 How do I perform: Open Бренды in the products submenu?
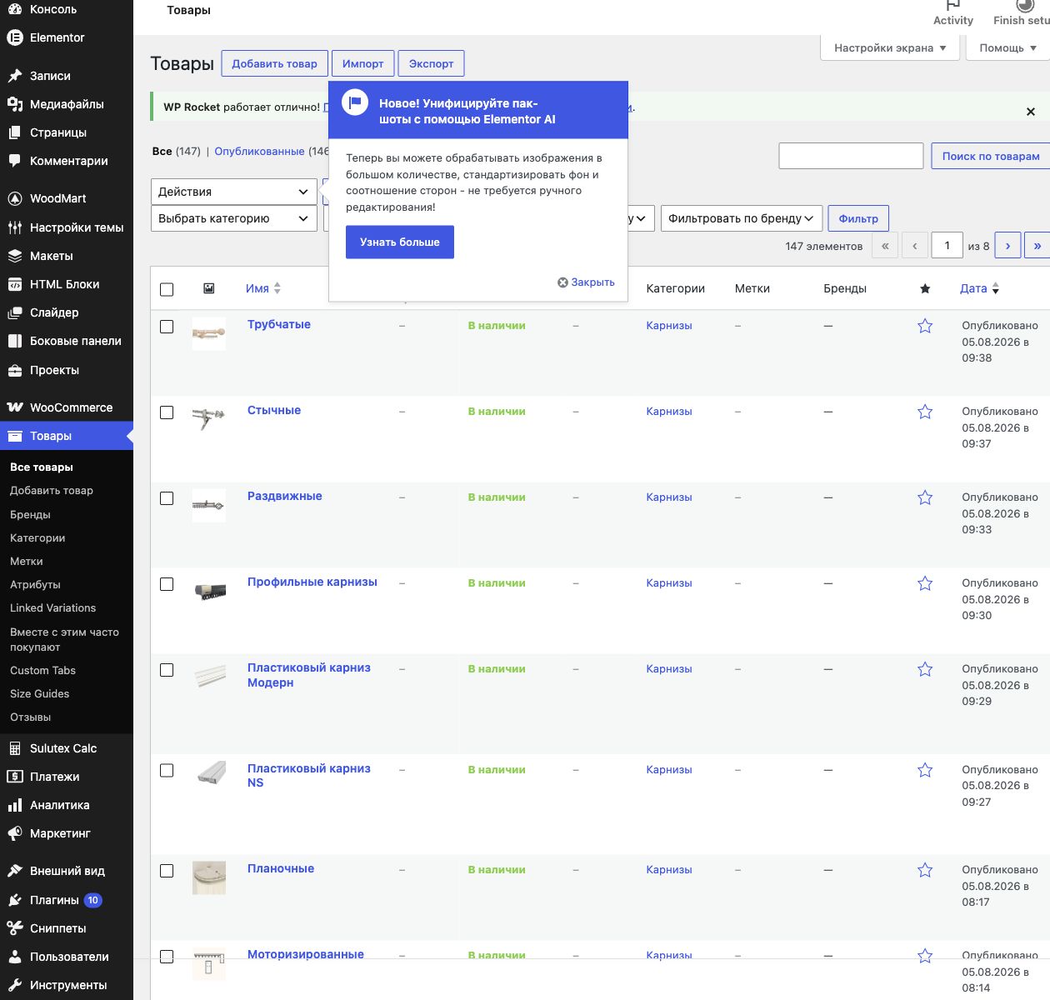30,514
